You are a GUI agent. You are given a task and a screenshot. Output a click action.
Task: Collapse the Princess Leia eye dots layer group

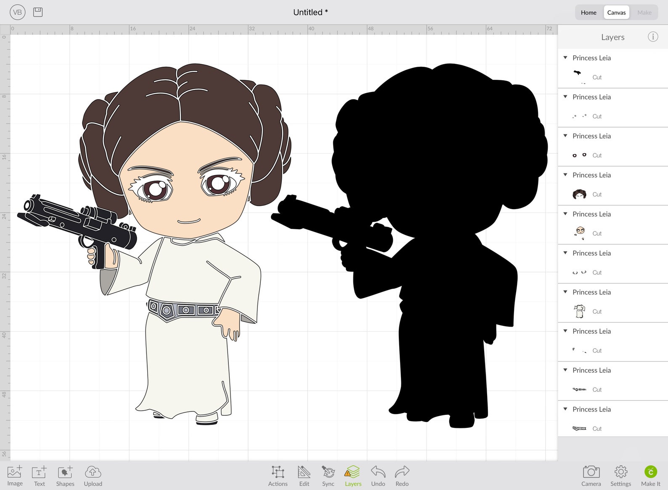coord(565,97)
